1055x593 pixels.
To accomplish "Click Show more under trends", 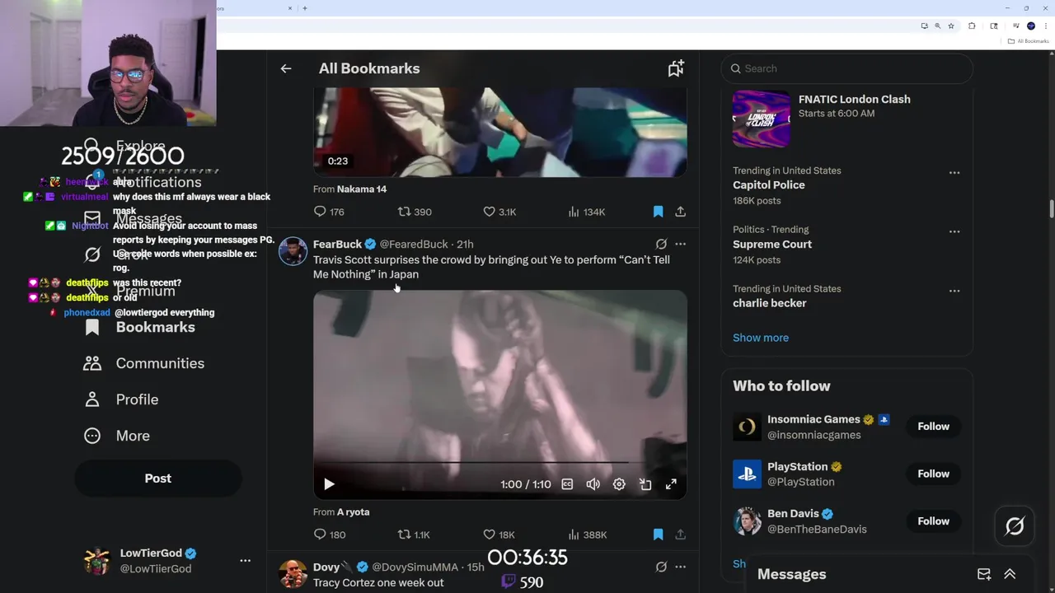I will [x=761, y=338].
